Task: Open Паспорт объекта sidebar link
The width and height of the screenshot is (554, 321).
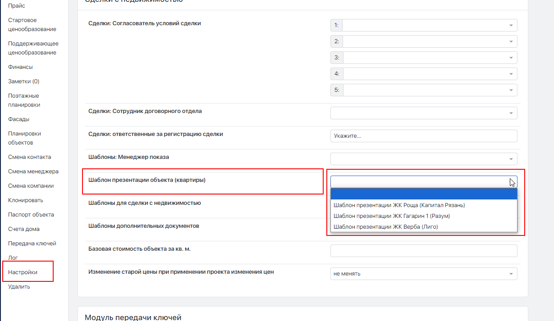Action: pyautogui.click(x=31, y=215)
